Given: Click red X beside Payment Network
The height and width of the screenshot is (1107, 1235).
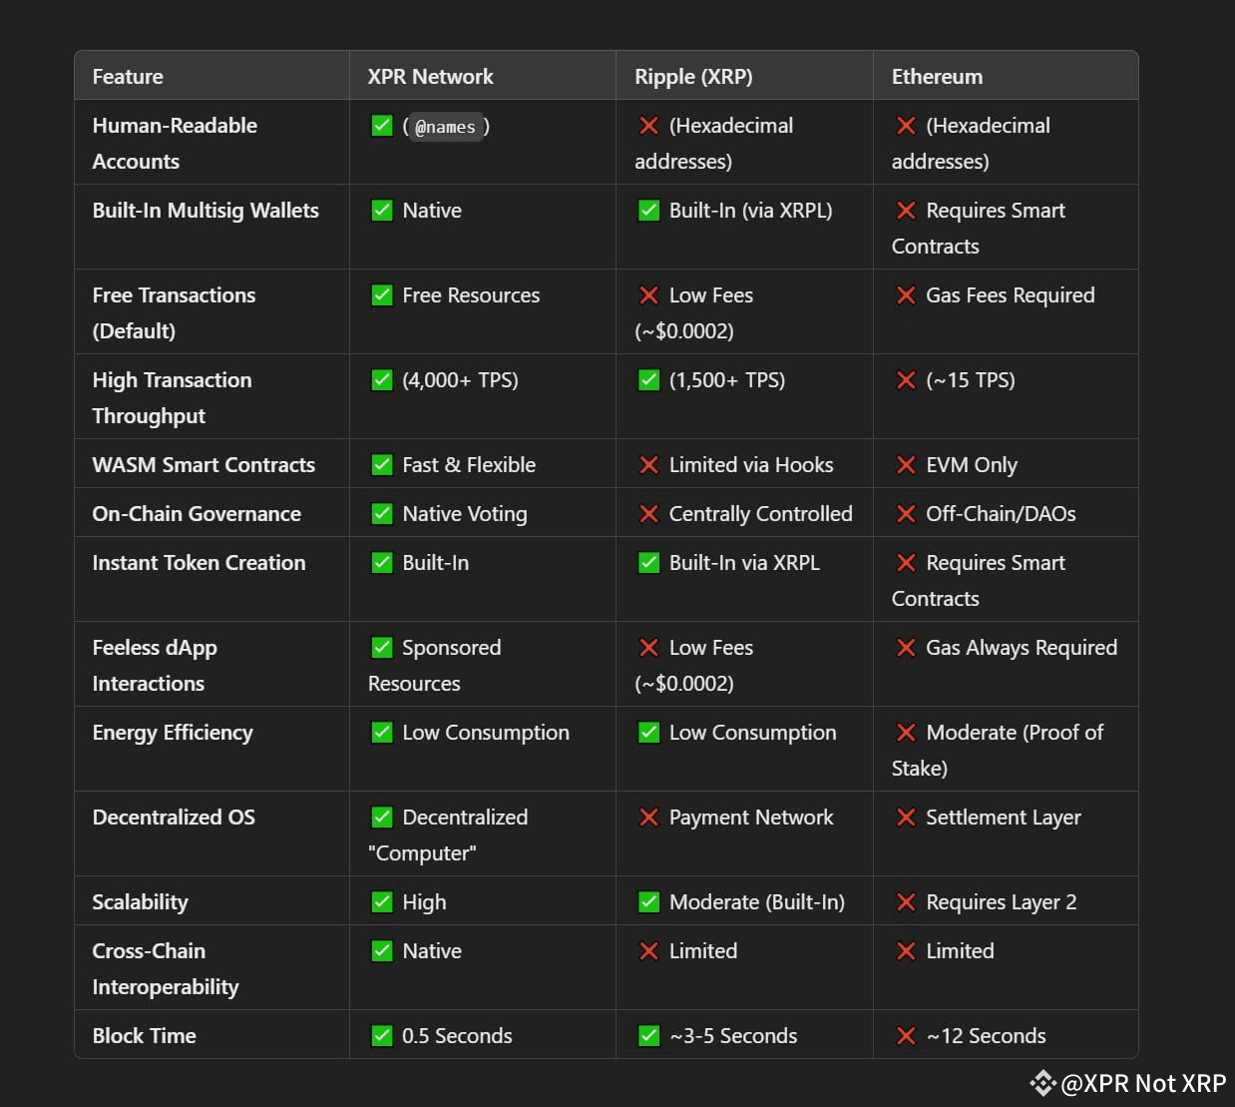Looking at the screenshot, I should pos(648,818).
